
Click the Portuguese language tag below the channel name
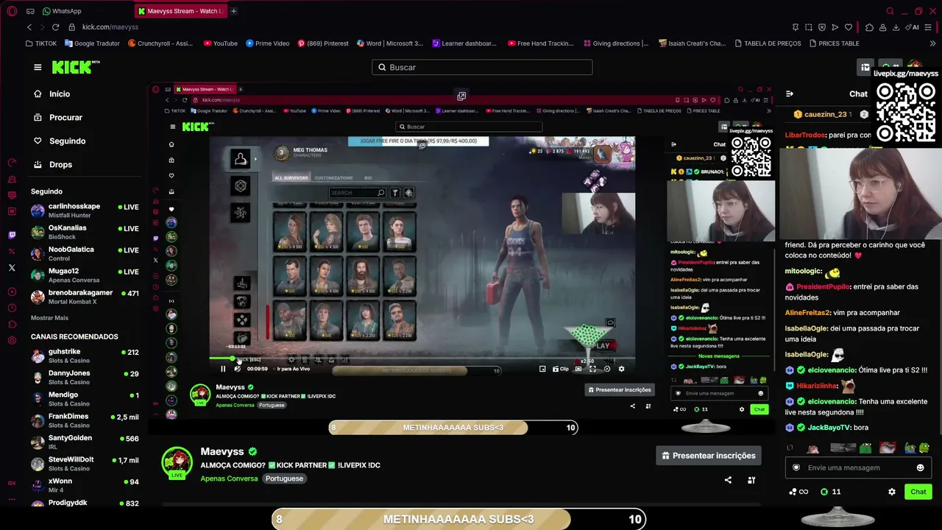(284, 478)
